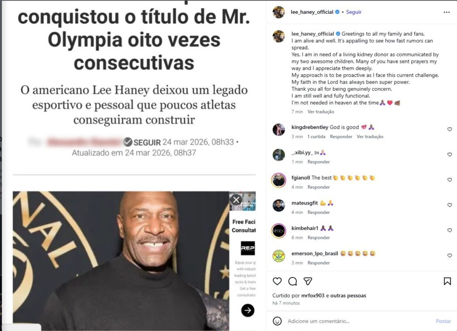Image resolution: width=457 pixels, height=331 pixels.
Task: Like emerson_lpo_brasil's comment heart
Action: click(449, 256)
